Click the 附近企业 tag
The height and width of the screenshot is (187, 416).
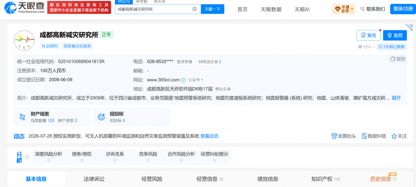(x=223, y=89)
